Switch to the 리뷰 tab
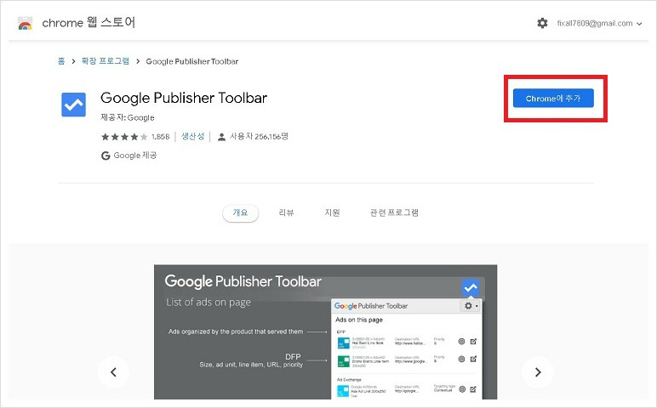The image size is (657, 408). click(x=286, y=213)
